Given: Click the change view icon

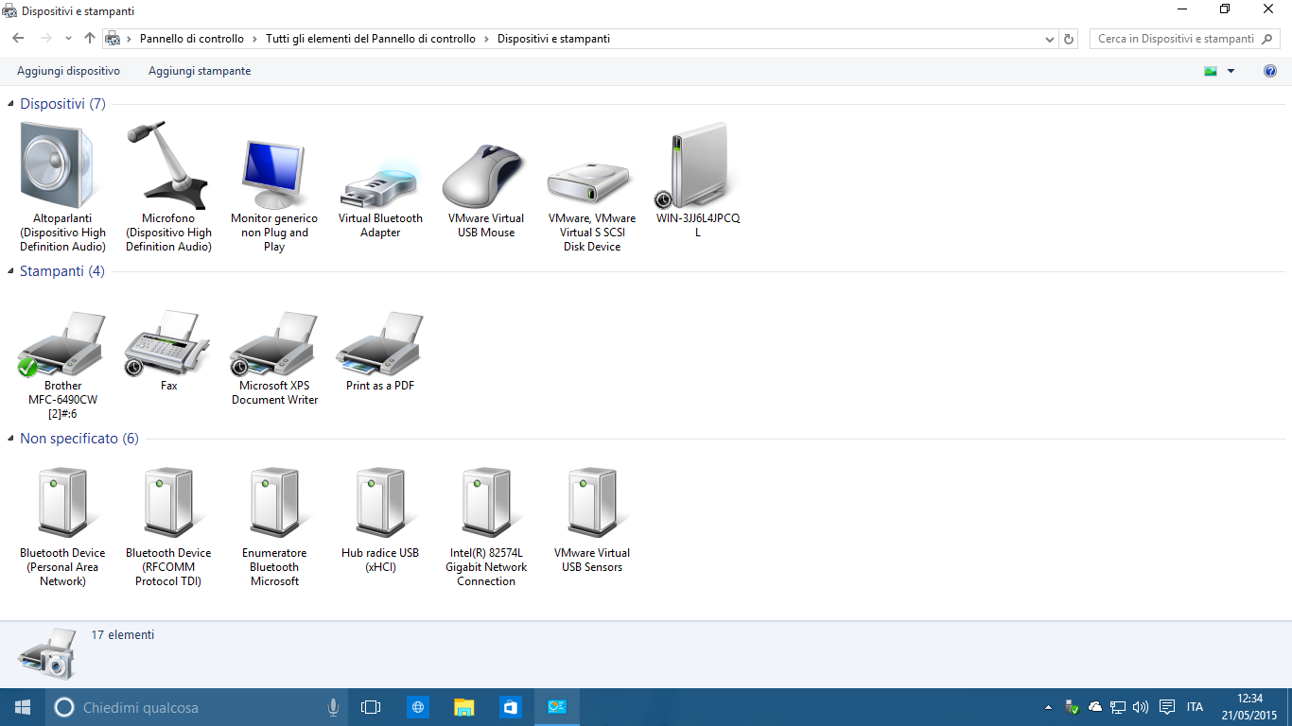Looking at the screenshot, I should (x=1210, y=71).
